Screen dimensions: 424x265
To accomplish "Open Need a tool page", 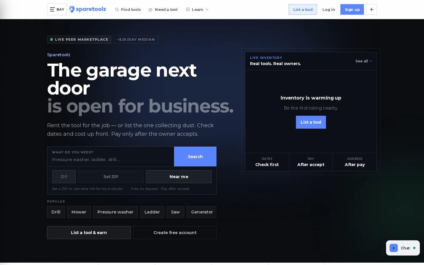I will pyautogui.click(x=163, y=9).
